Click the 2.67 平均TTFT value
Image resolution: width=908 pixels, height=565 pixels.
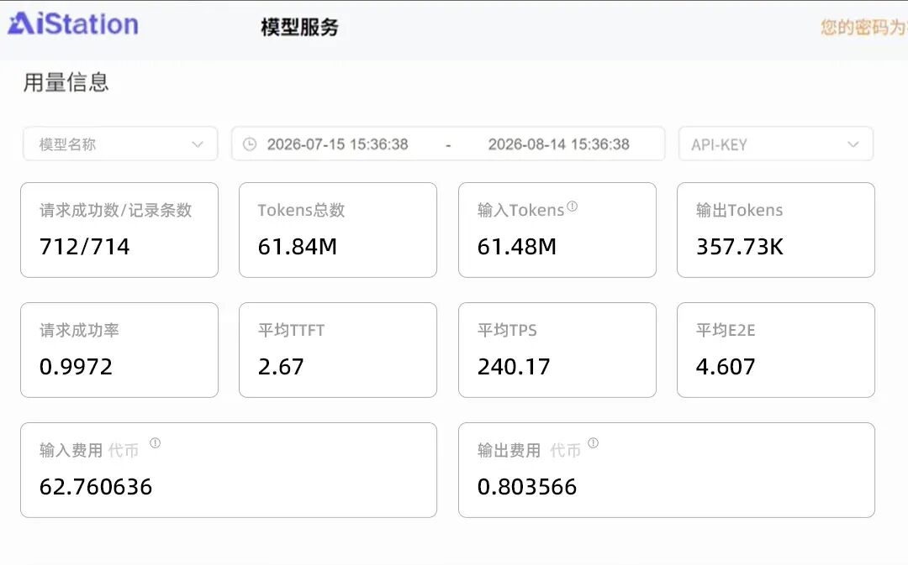pyautogui.click(x=281, y=367)
